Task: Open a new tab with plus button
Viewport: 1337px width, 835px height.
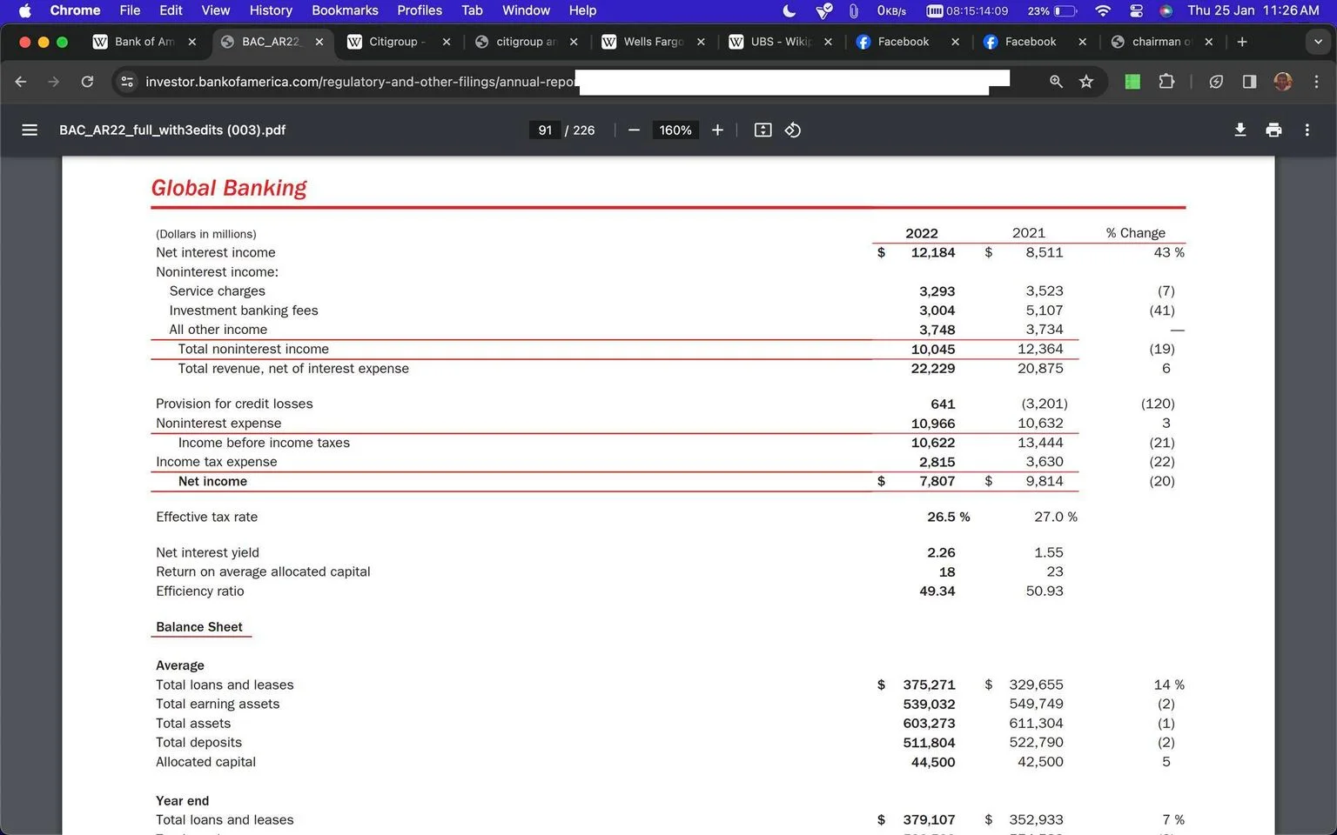Action: tap(1242, 42)
